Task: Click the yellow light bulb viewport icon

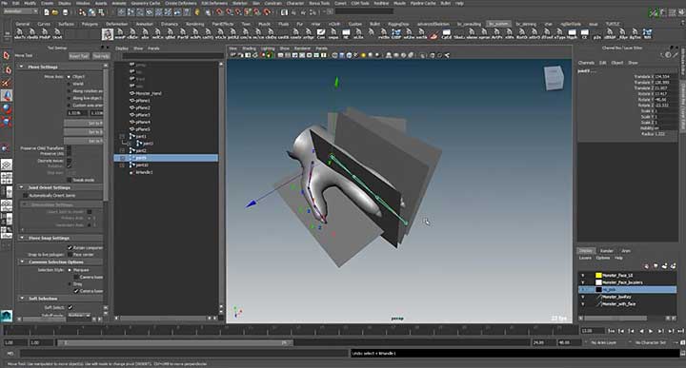Action: point(363,55)
